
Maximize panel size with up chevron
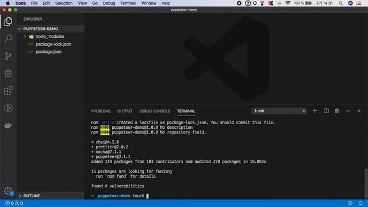[348, 111]
